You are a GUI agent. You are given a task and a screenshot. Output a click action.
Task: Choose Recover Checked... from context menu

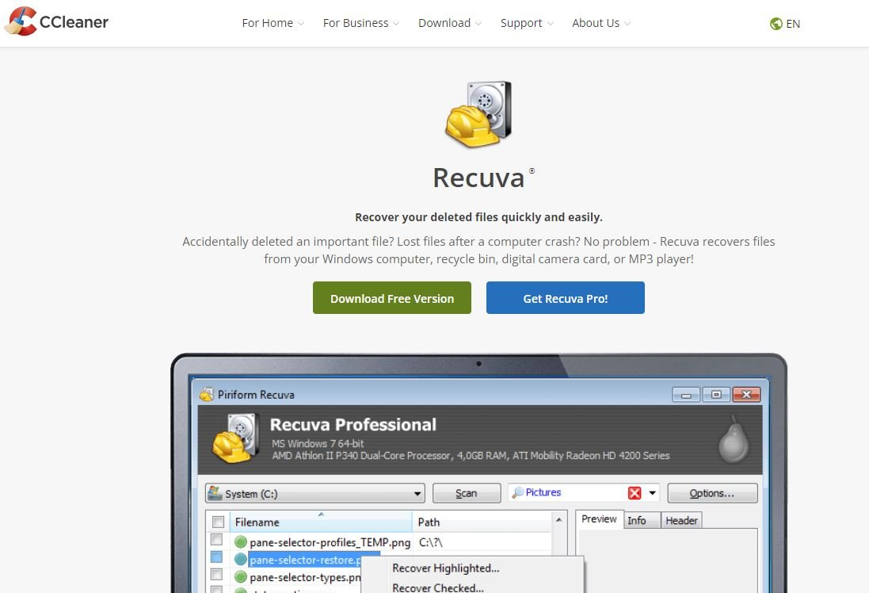(x=438, y=587)
